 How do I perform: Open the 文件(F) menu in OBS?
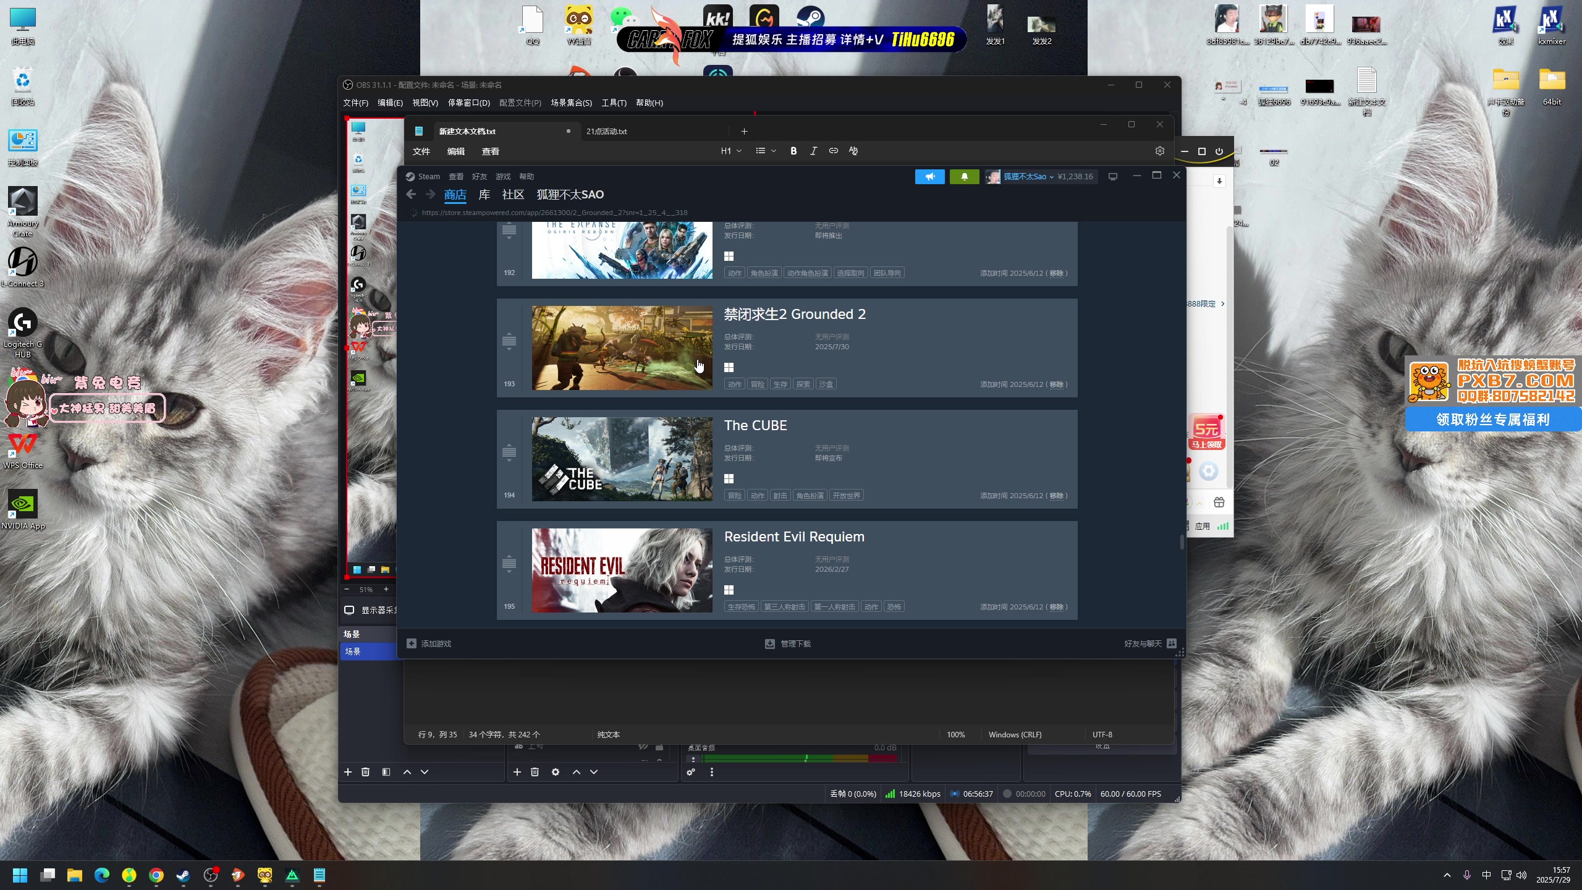(355, 103)
